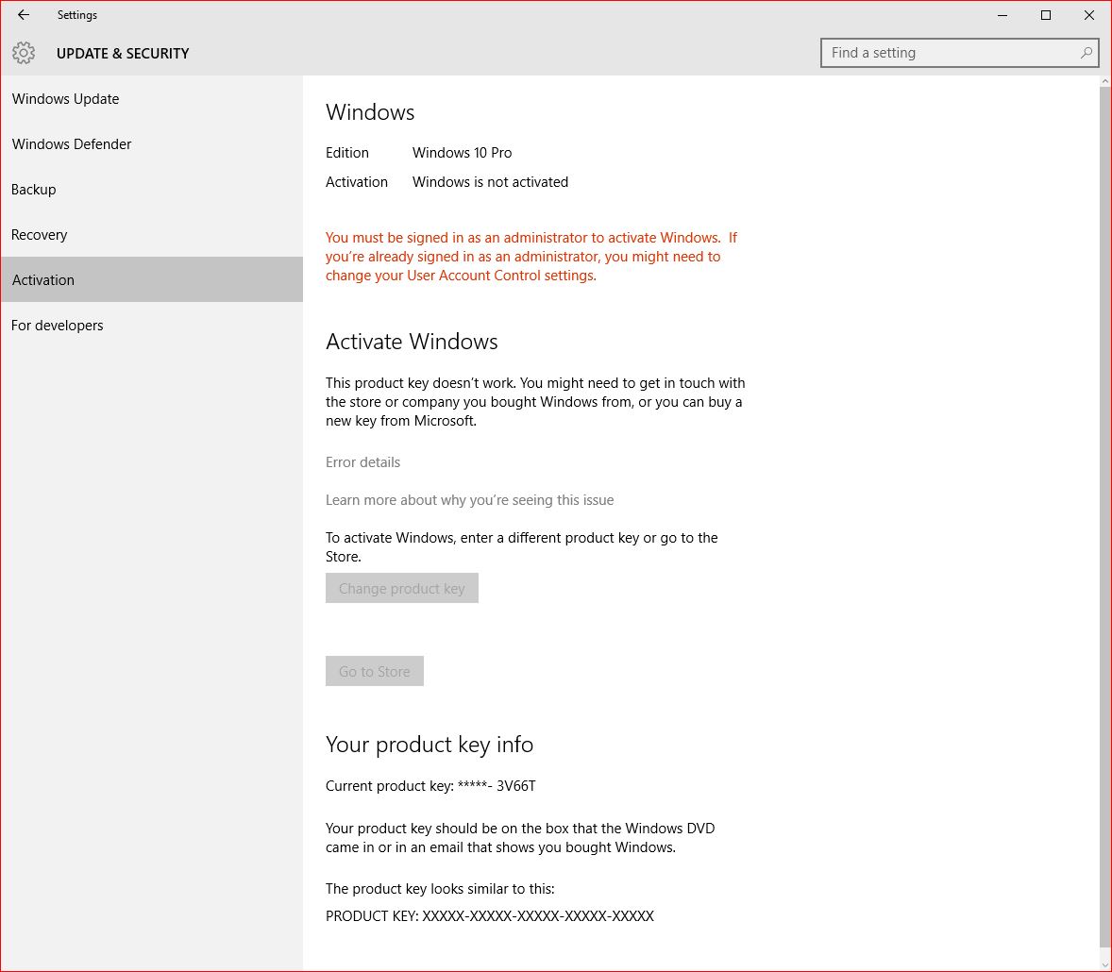The width and height of the screenshot is (1112, 972).
Task: Click the 'Windows 10 Pro' edition text
Action: click(x=462, y=153)
